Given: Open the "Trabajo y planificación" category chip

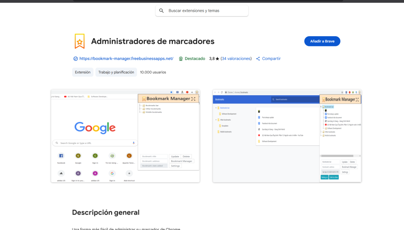Looking at the screenshot, I should [x=116, y=72].
